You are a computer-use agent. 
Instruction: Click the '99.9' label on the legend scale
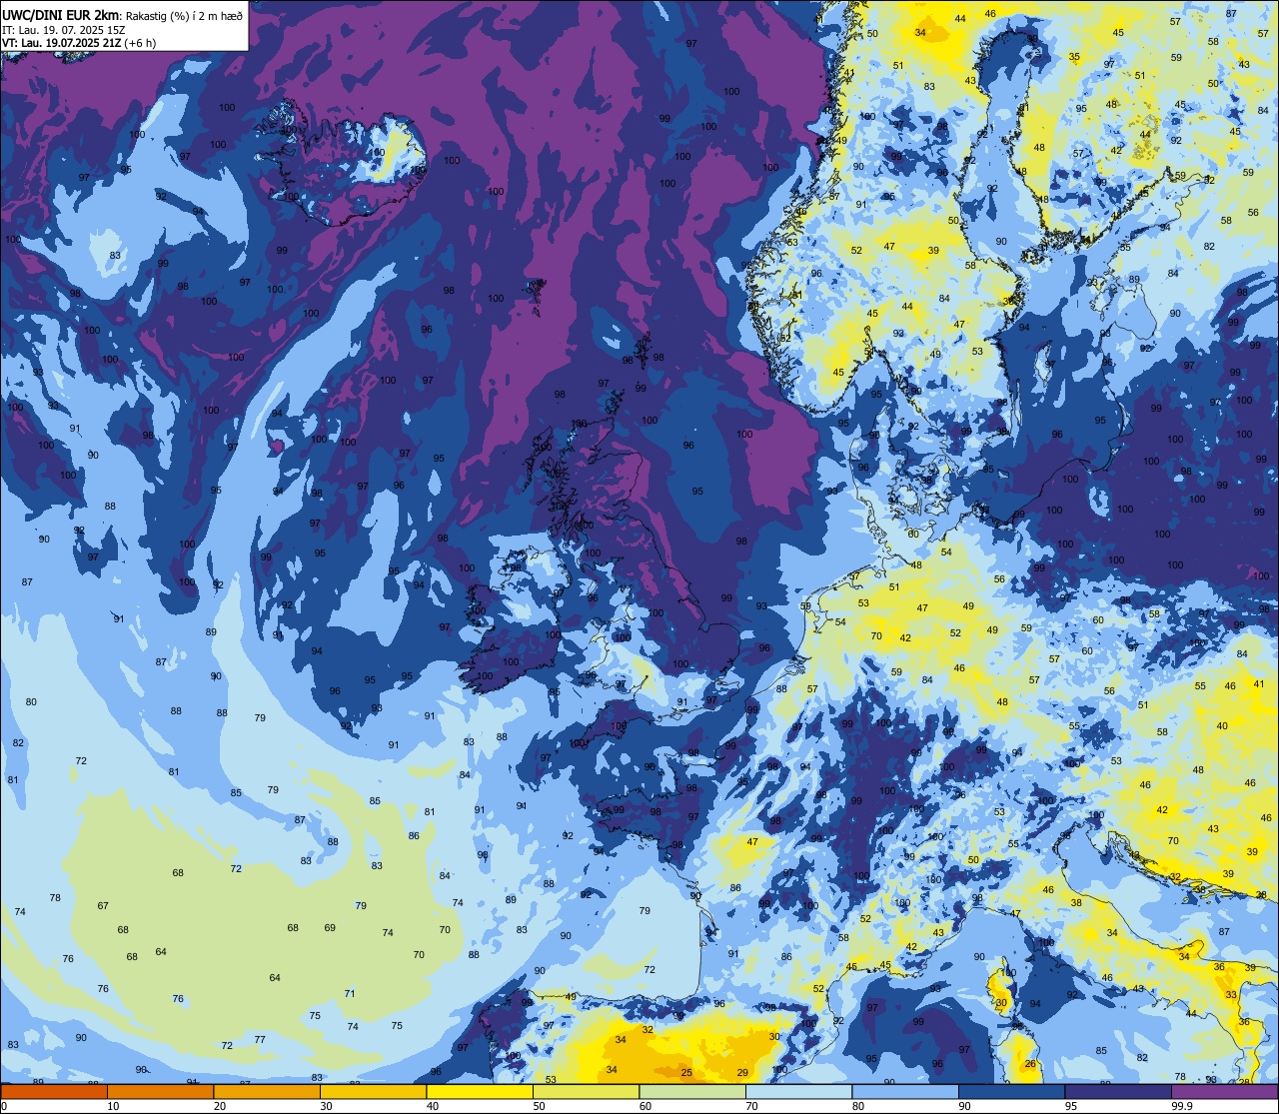coord(1183,1106)
